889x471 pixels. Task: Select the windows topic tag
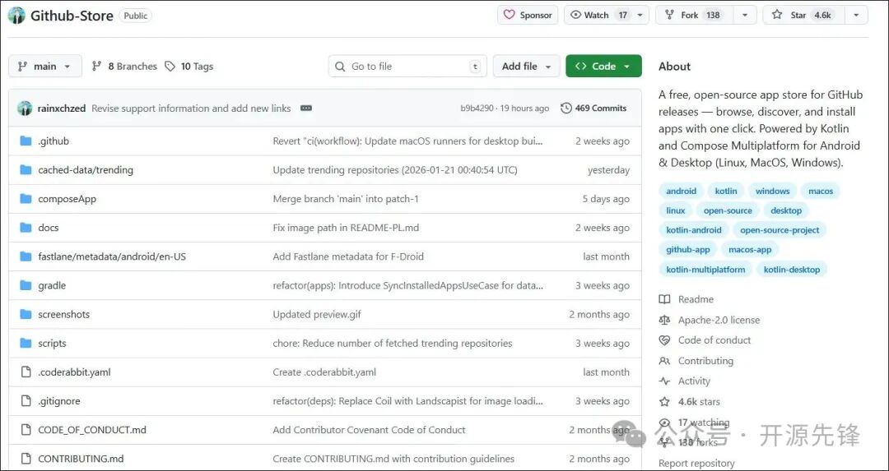click(x=772, y=191)
